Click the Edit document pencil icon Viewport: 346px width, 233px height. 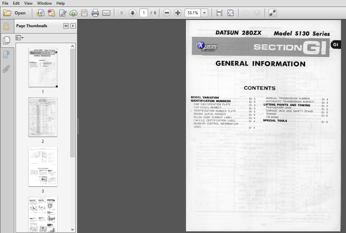pos(63,13)
